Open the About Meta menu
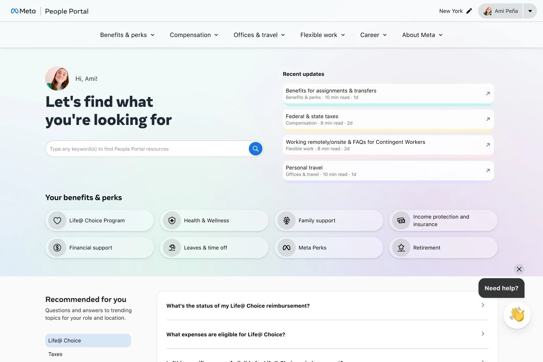The image size is (543, 362). pos(422,35)
